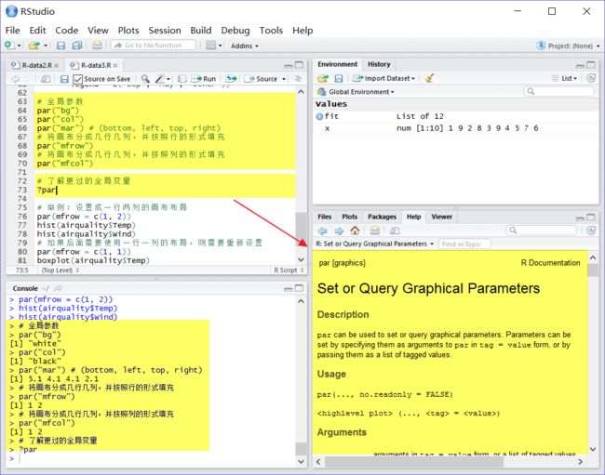Click the Environment search field
Screen dimensions: 605x475
pyautogui.click(x=559, y=92)
